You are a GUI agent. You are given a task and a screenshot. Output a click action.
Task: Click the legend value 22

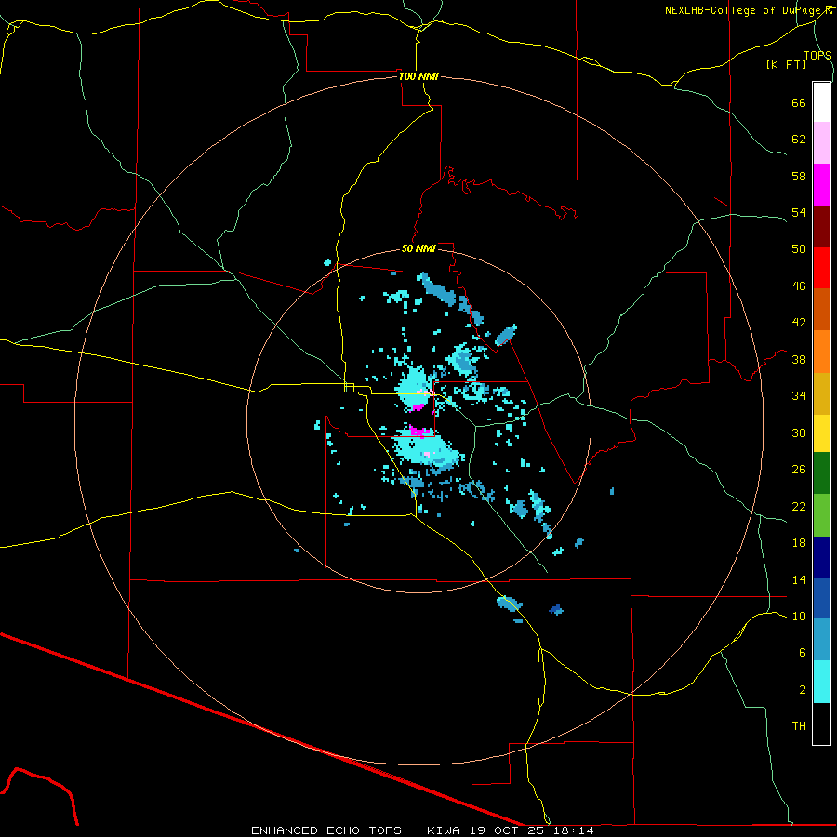[799, 507]
